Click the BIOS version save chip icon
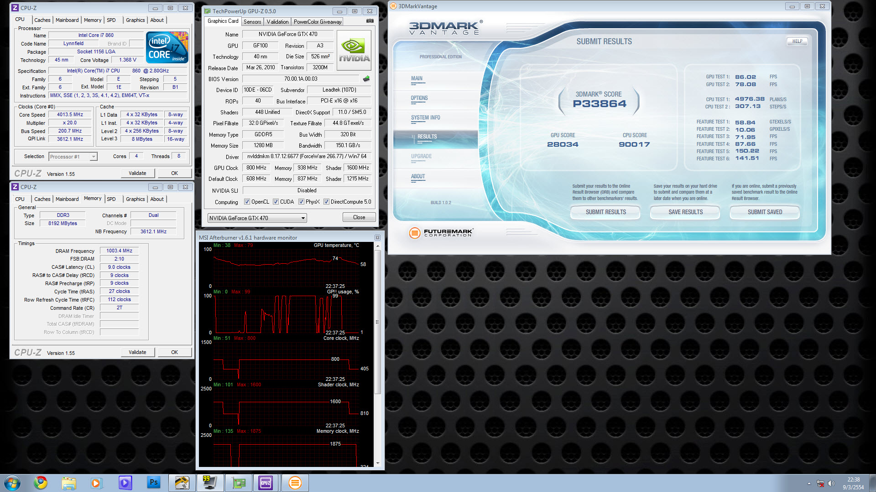876x492 pixels. (366, 79)
